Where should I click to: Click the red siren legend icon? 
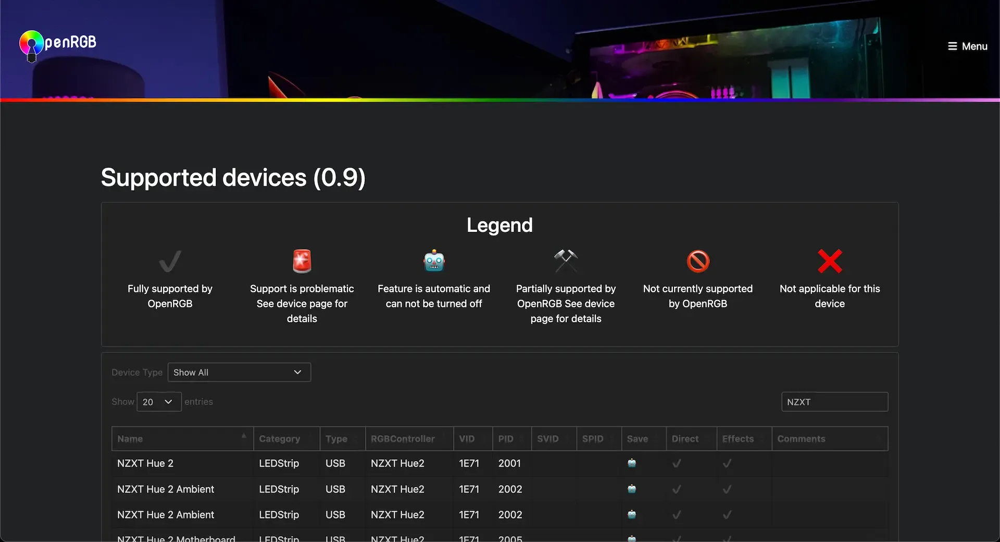point(302,261)
